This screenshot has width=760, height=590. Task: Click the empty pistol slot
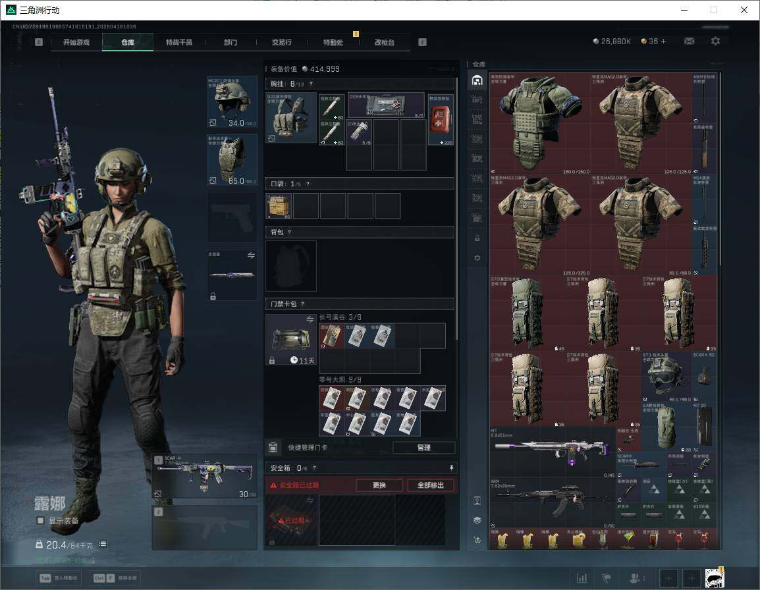click(232, 217)
